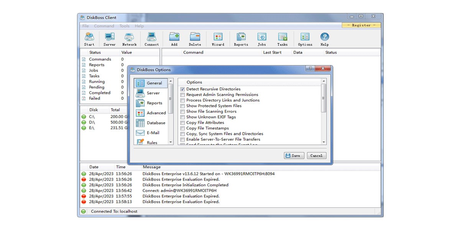Click the Network toolbar icon
The height and width of the screenshot is (230, 460).
(130, 39)
